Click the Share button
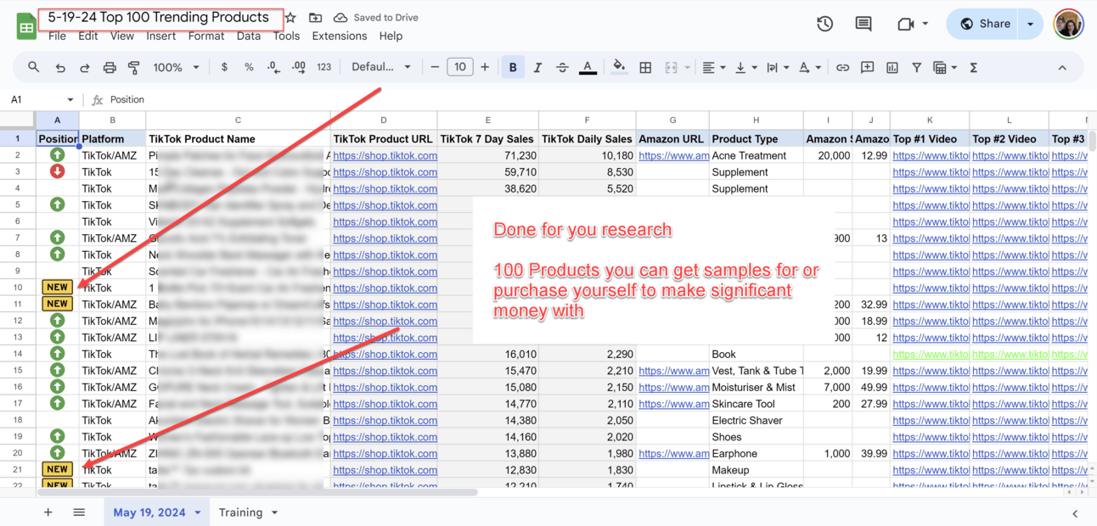 pos(985,24)
